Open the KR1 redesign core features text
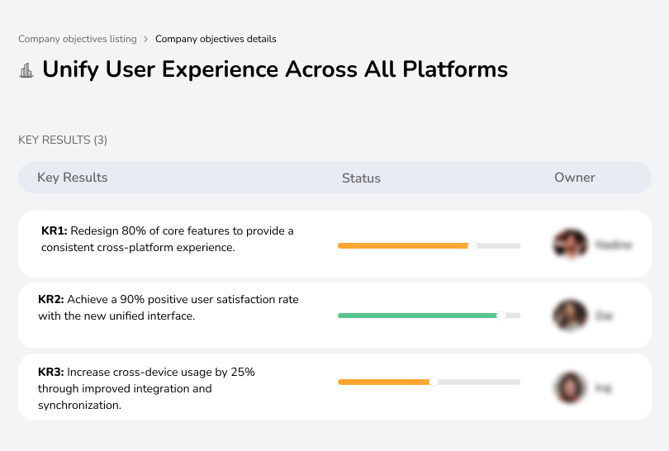 point(167,239)
